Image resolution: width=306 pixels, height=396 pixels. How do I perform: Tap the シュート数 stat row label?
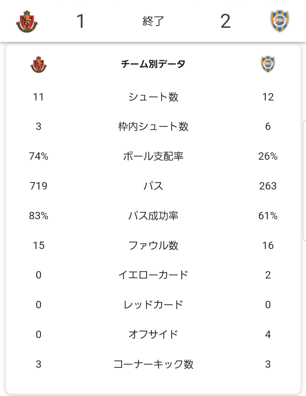(x=153, y=97)
